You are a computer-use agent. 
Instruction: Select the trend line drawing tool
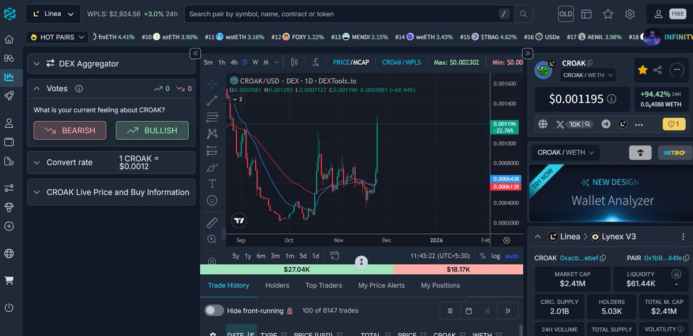212,102
